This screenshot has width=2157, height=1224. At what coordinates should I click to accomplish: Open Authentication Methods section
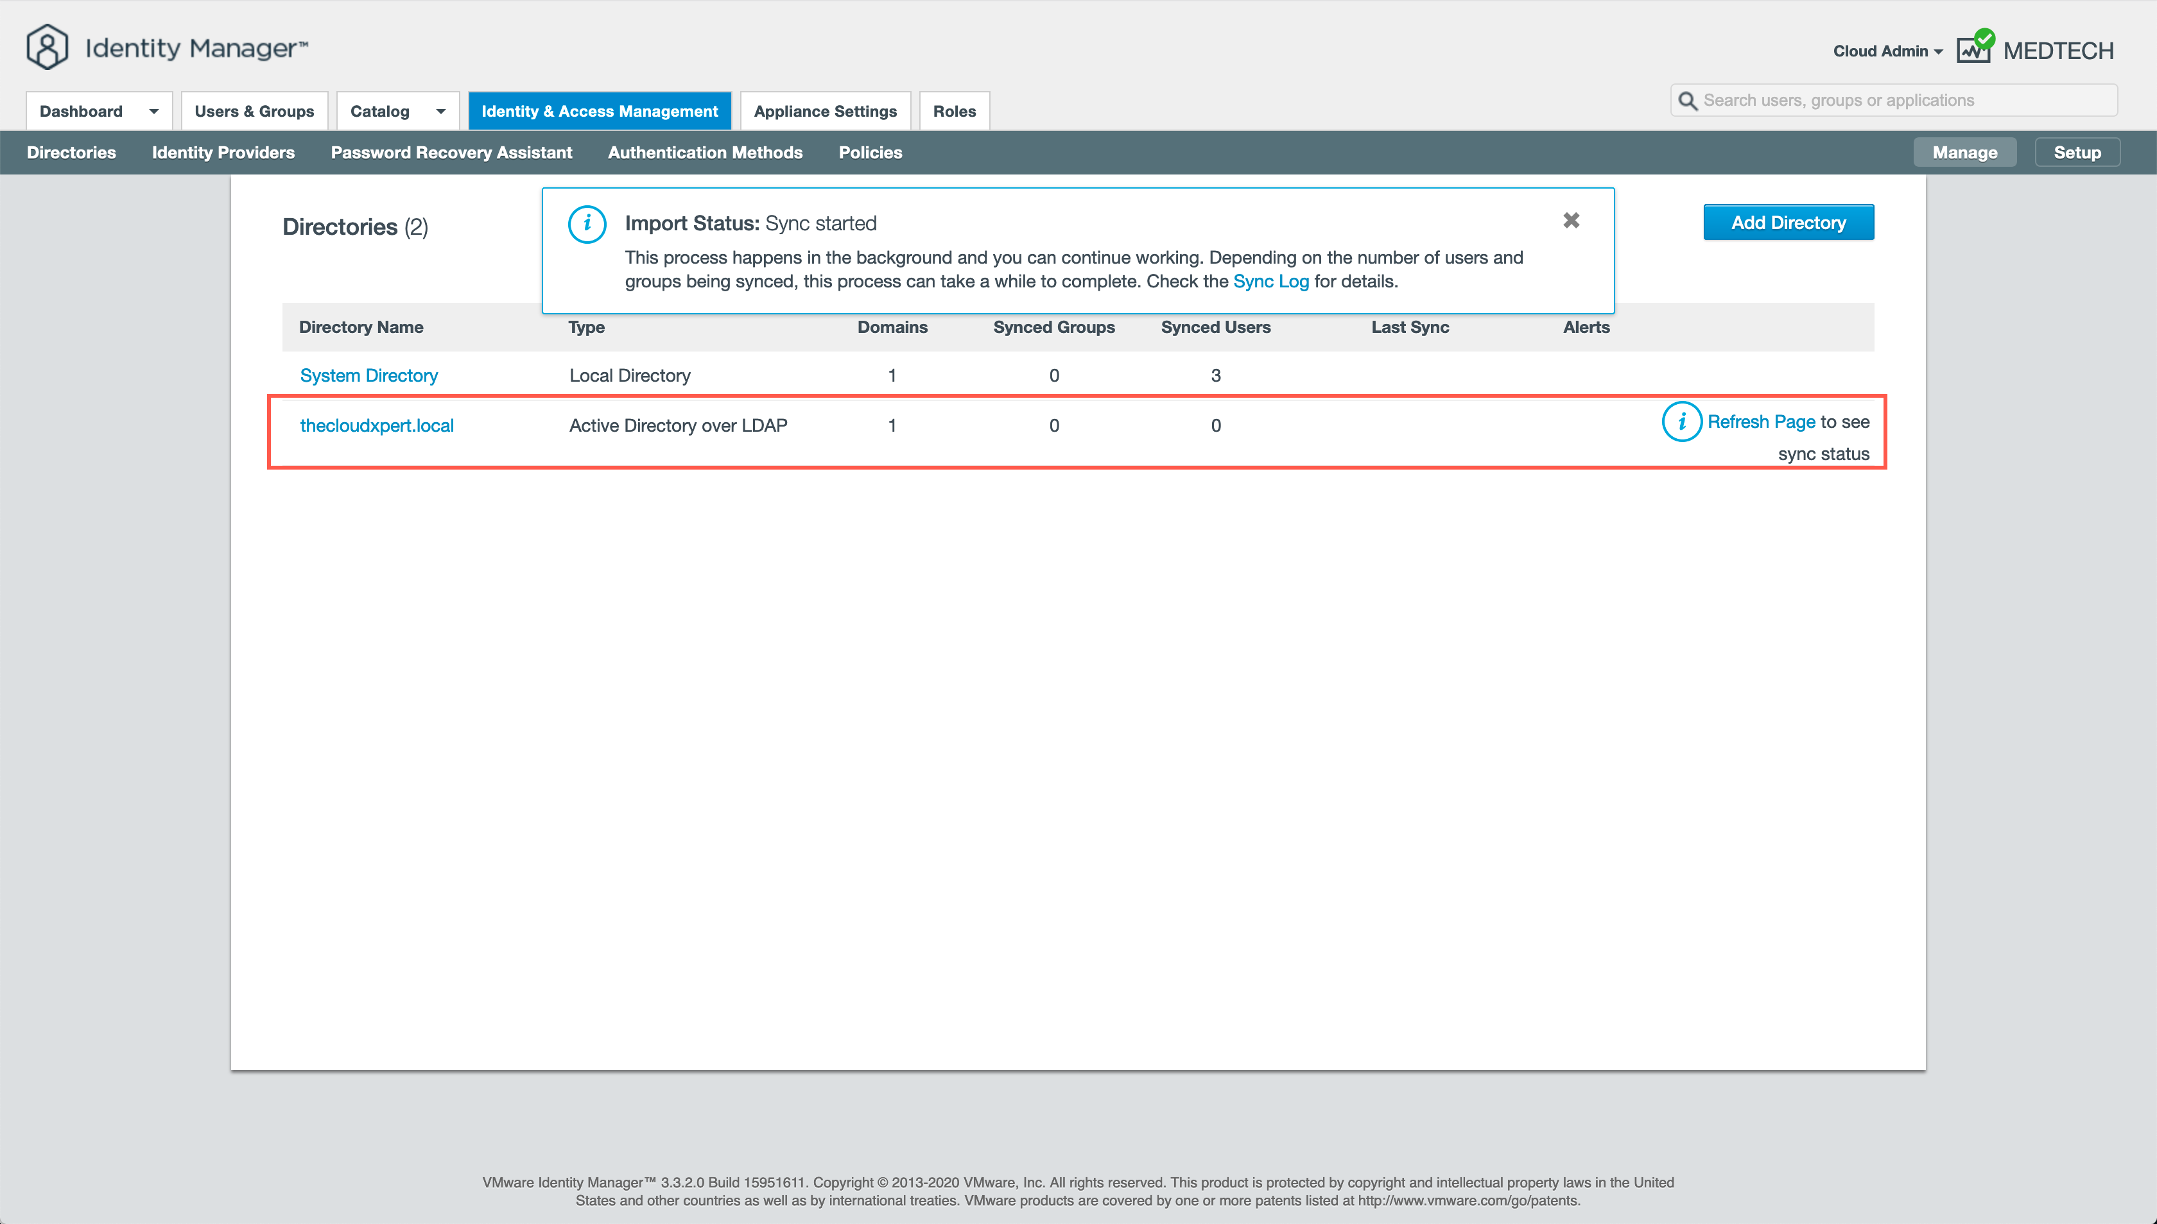[705, 152]
